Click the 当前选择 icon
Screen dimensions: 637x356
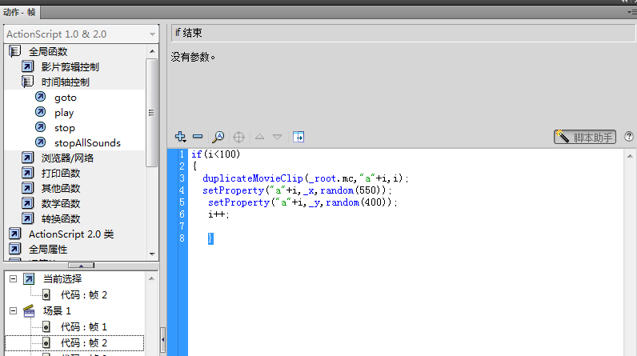[29, 279]
